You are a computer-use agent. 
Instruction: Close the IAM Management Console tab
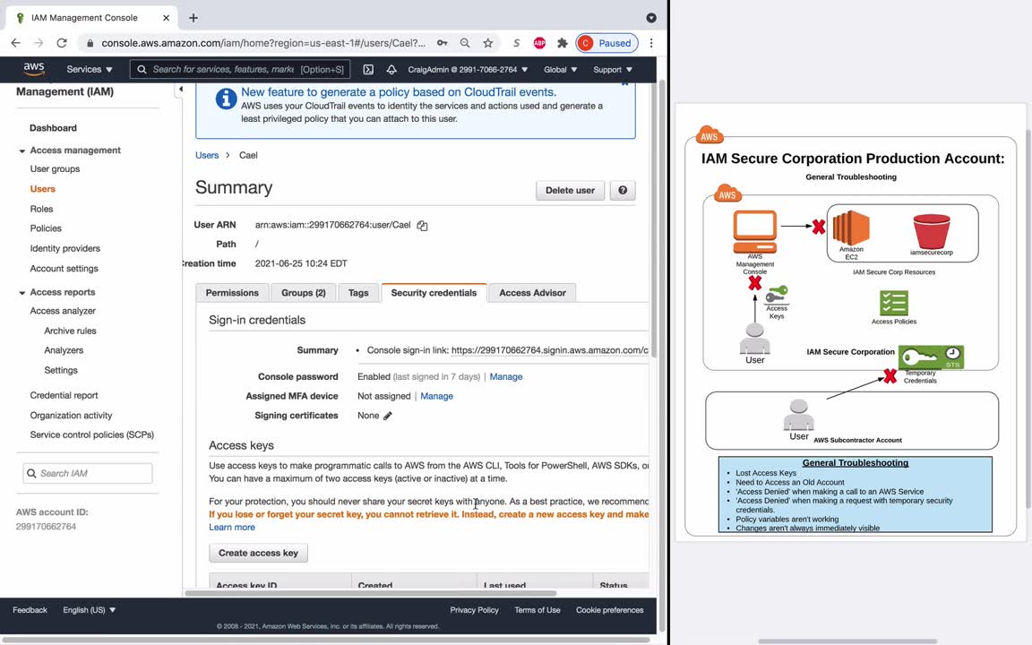(166, 18)
